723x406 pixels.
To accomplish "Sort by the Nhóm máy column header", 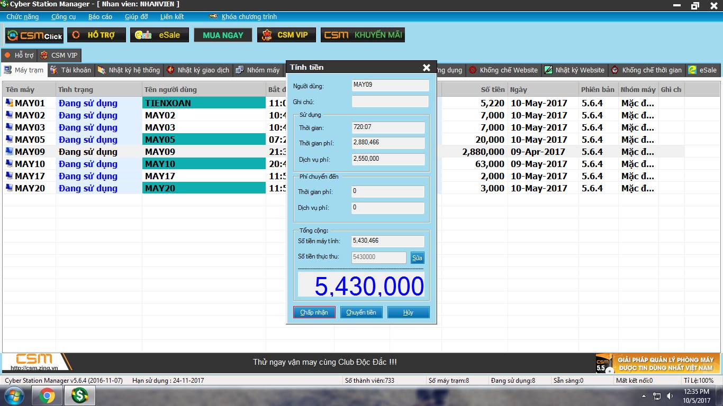I will click(638, 89).
